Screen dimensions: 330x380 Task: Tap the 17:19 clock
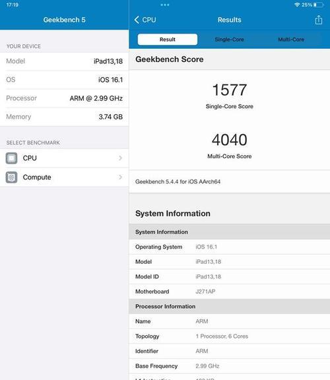[x=13, y=5]
